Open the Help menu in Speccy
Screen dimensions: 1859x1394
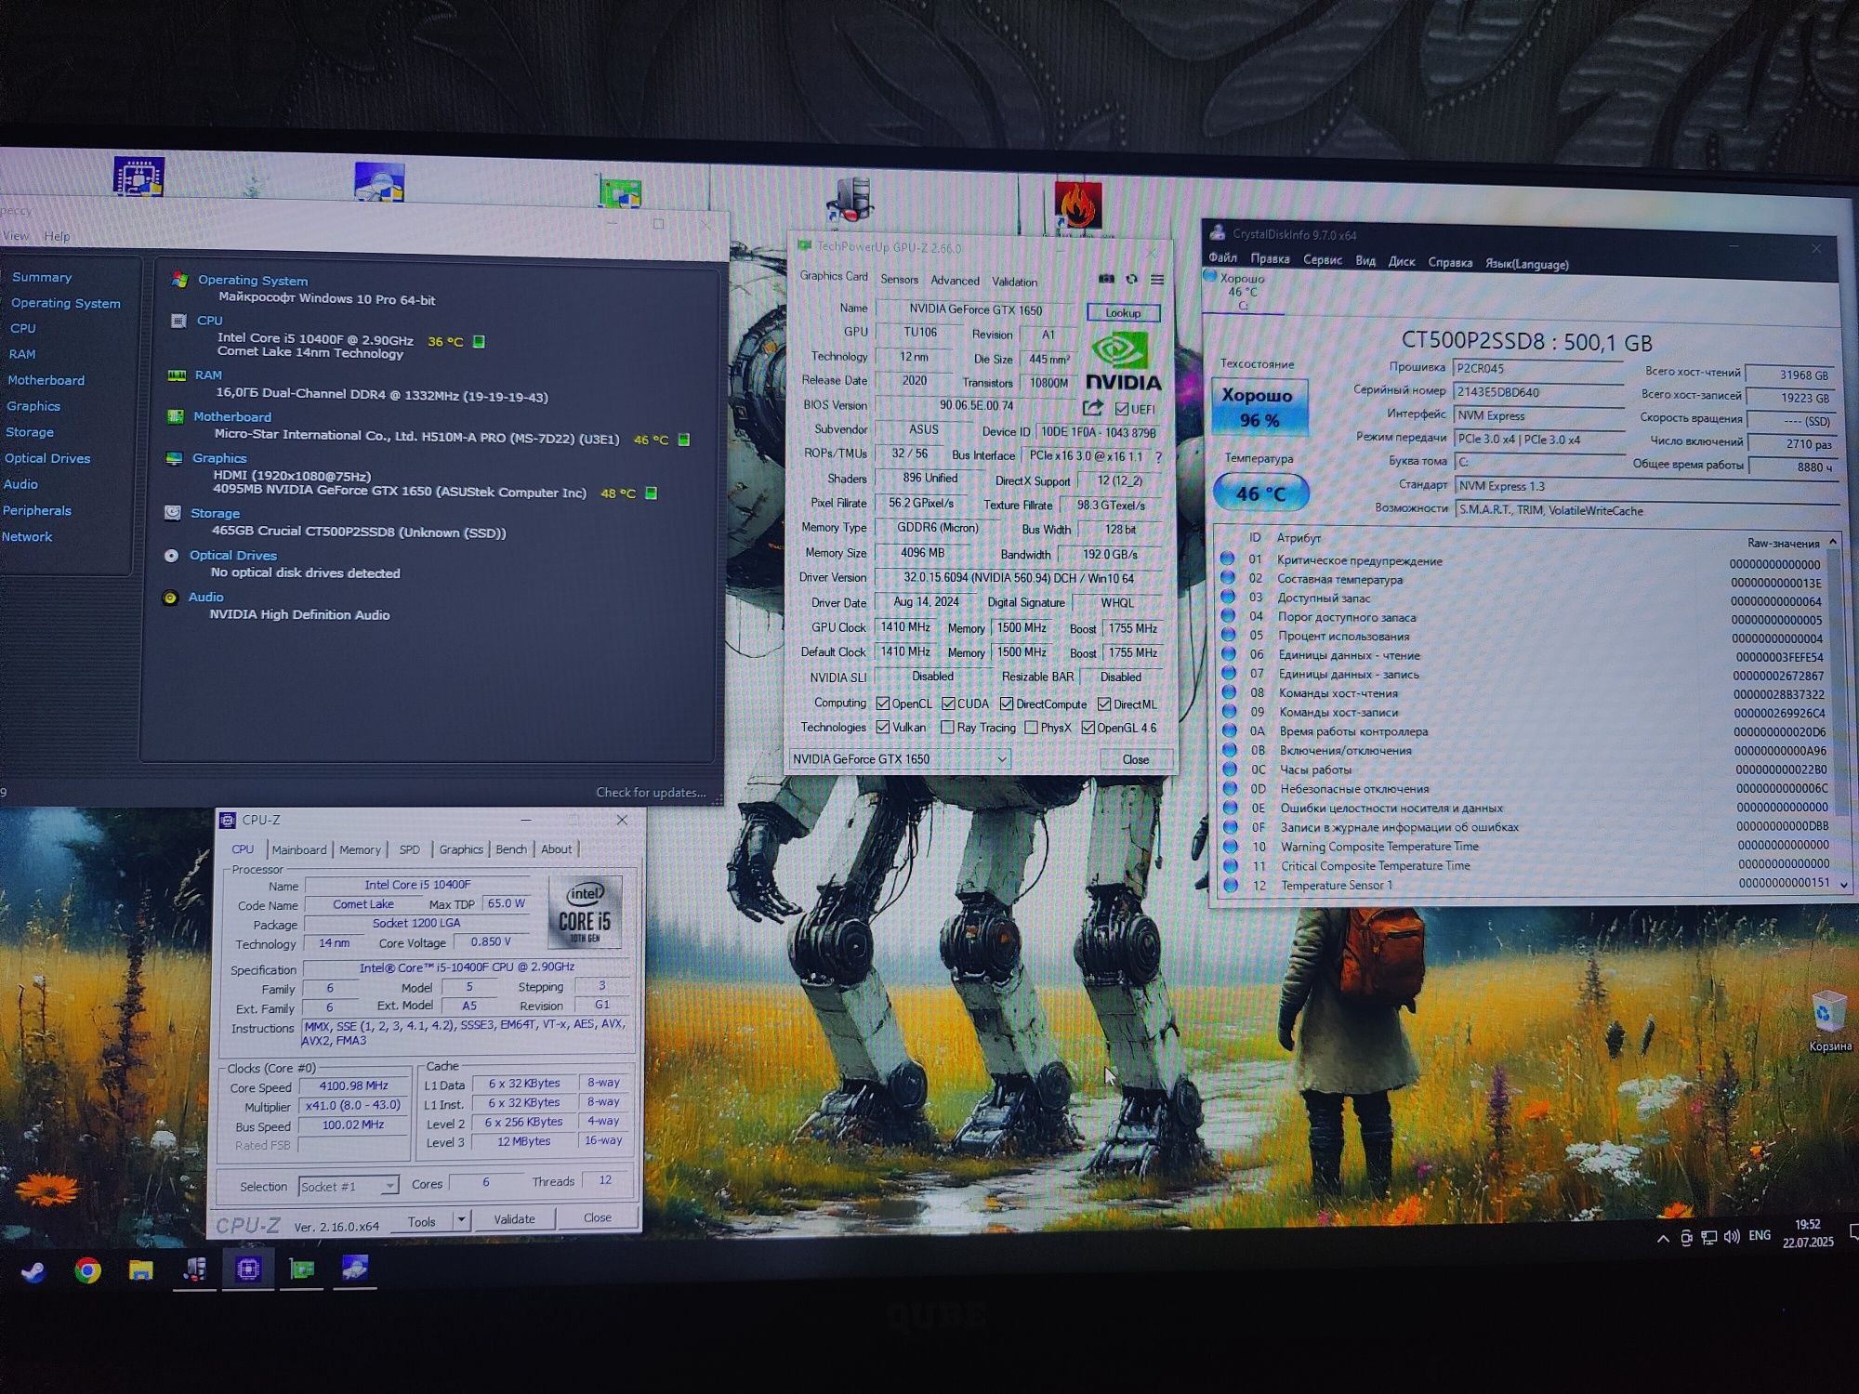(57, 236)
